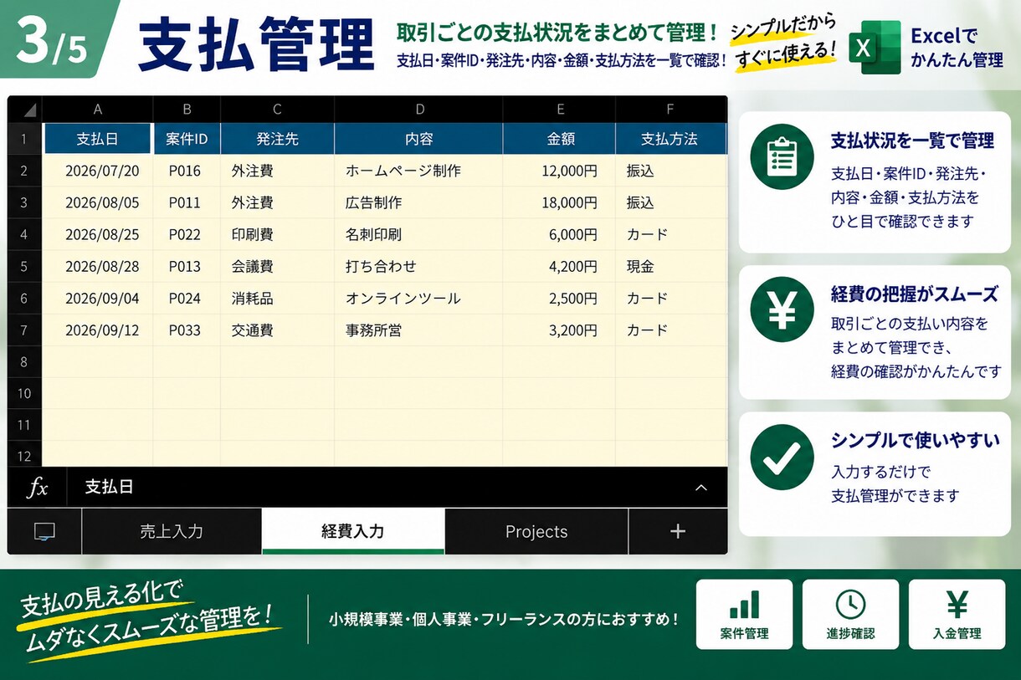Select the cell 事務所営
Screen dimensions: 1021x680
[x=418, y=330]
